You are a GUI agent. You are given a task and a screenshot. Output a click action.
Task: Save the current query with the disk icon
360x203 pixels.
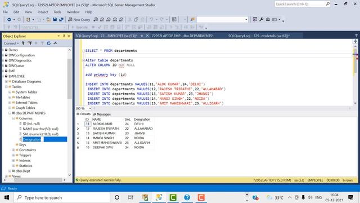[55, 20]
